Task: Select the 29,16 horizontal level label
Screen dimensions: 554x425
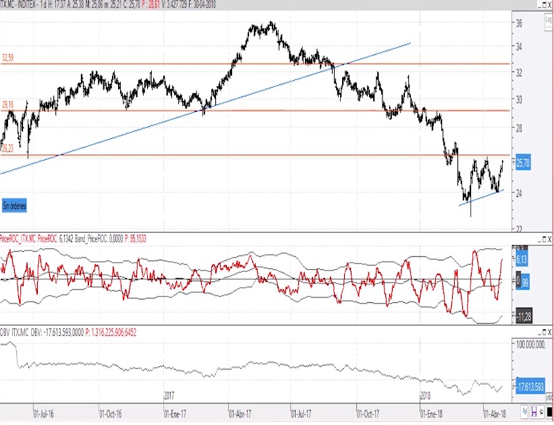Action: coord(8,105)
